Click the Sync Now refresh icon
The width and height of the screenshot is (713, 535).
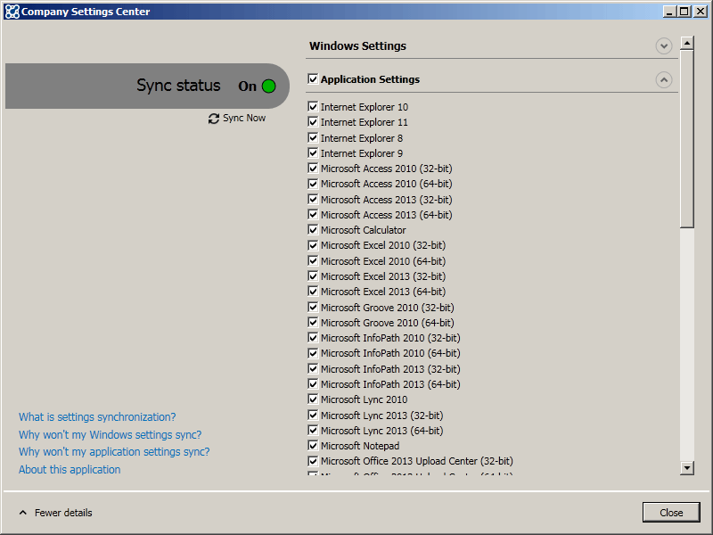coord(214,119)
